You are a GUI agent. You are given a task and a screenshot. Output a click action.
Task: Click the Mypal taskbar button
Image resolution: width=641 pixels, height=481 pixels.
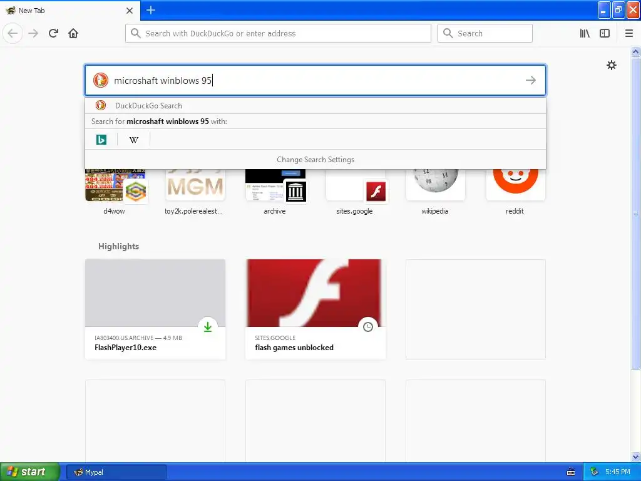[116, 472]
